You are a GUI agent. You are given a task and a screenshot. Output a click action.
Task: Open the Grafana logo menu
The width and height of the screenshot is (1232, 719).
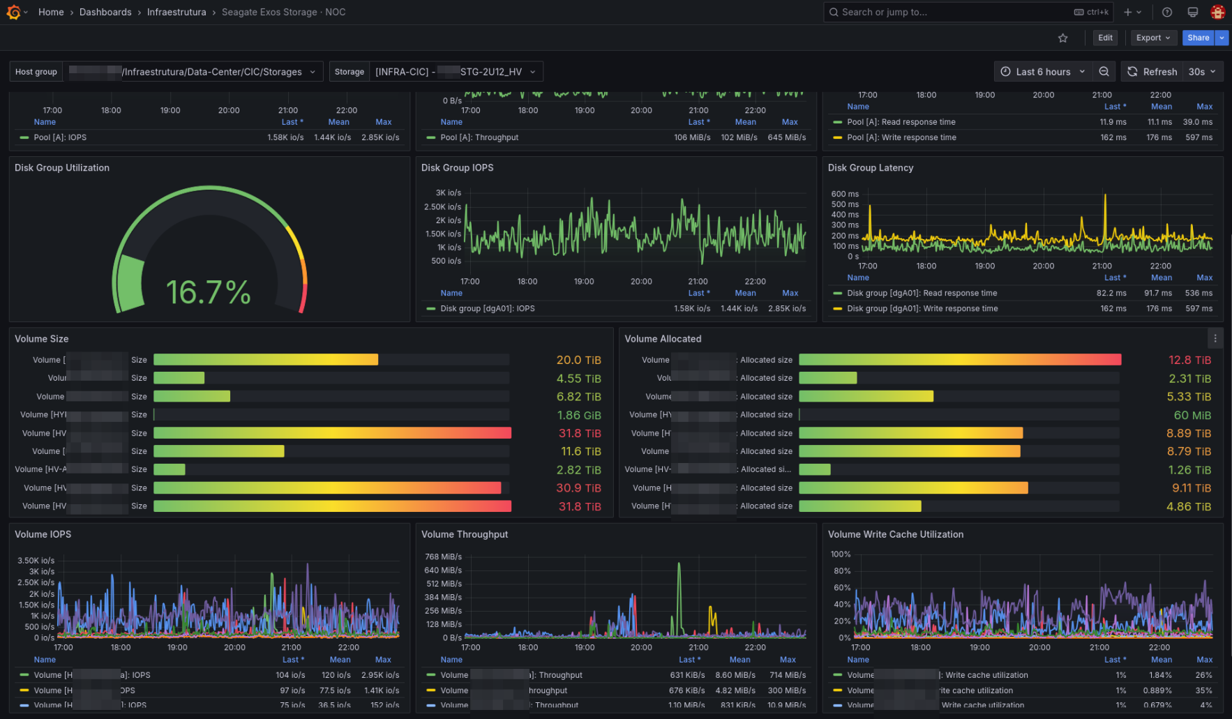[x=14, y=12]
